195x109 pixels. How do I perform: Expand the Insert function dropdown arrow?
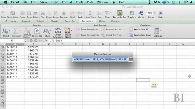(9, 31)
